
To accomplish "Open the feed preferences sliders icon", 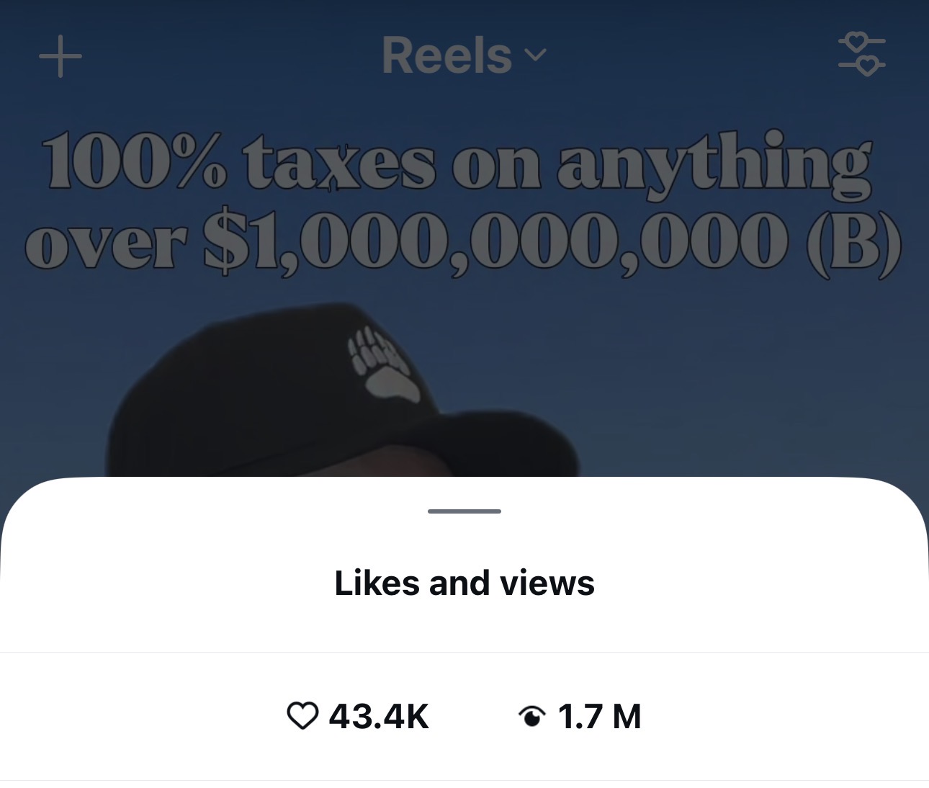I will [x=861, y=55].
